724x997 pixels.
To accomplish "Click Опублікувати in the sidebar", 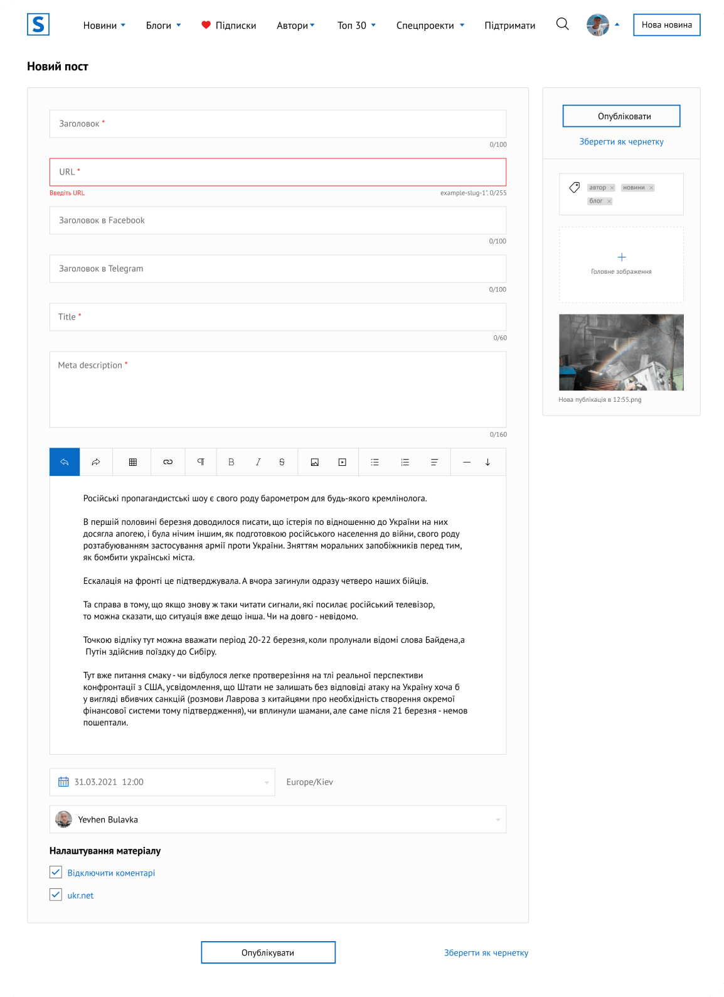I will [x=622, y=116].
